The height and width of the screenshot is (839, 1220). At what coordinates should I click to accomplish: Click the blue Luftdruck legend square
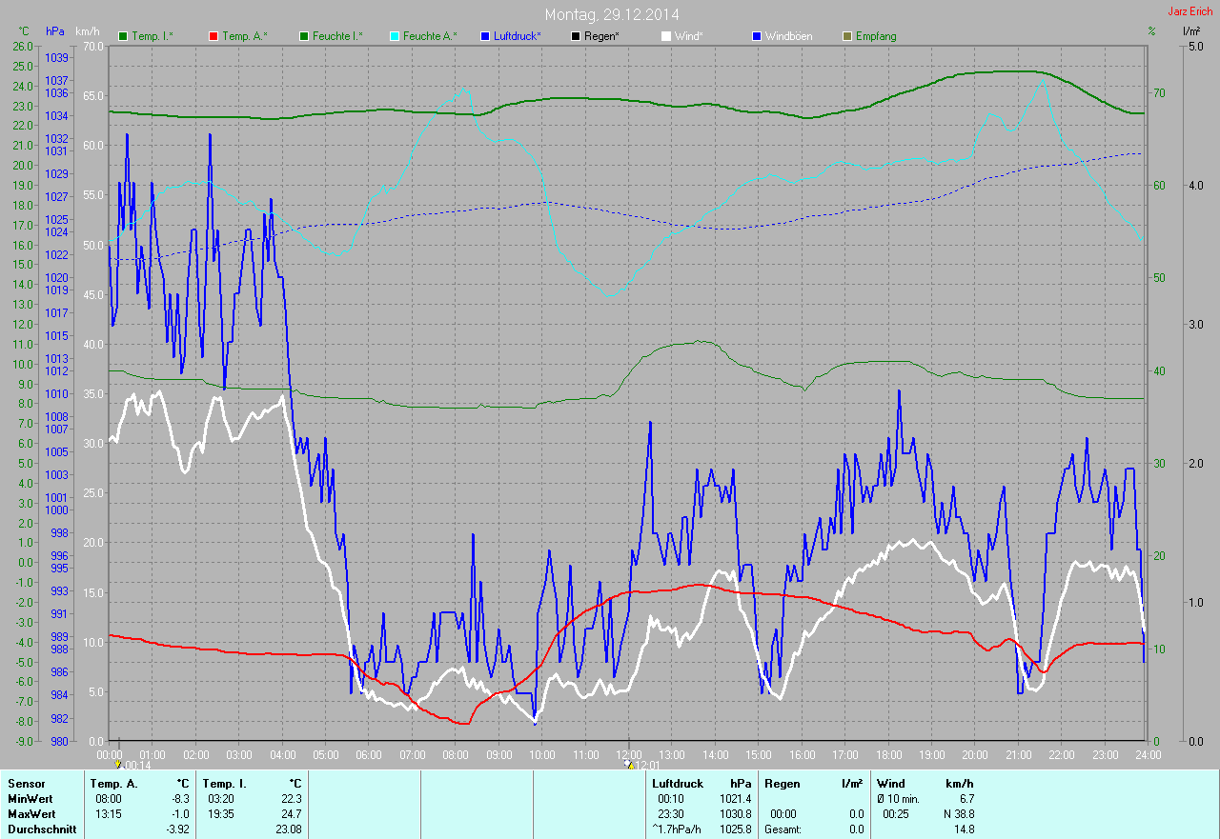486,36
